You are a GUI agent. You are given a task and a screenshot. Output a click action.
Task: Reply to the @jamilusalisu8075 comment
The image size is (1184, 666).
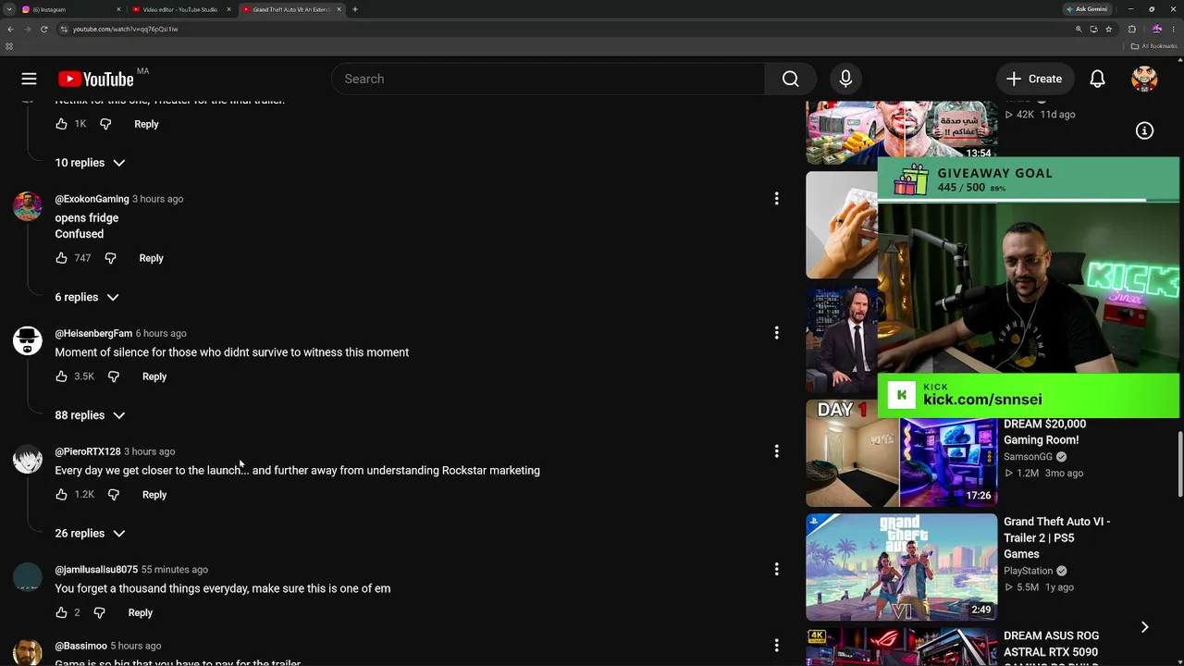click(x=141, y=612)
